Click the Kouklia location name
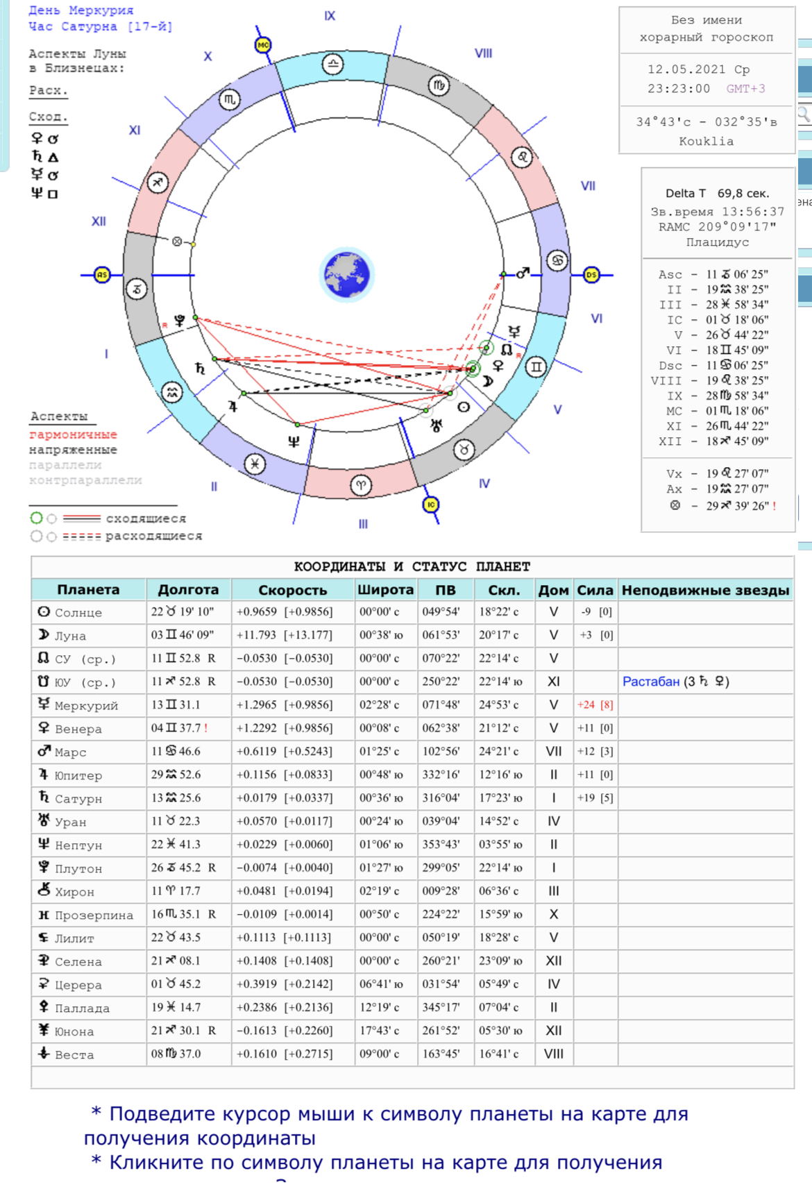Image resolution: width=812 pixels, height=1198 pixels. pos(706,142)
